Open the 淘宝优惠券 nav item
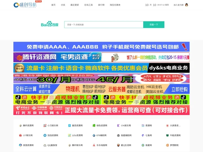The height and width of the screenshot is (152, 203). pos(115,5)
